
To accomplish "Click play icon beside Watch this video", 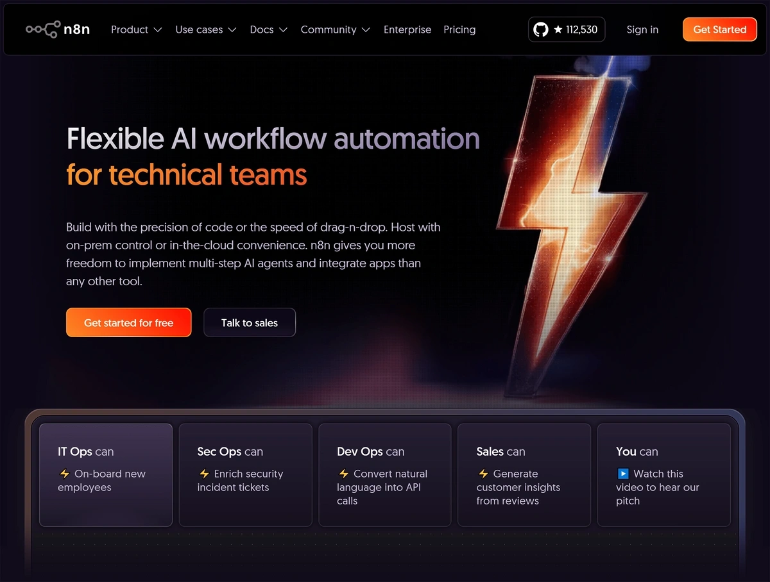I will coord(622,474).
